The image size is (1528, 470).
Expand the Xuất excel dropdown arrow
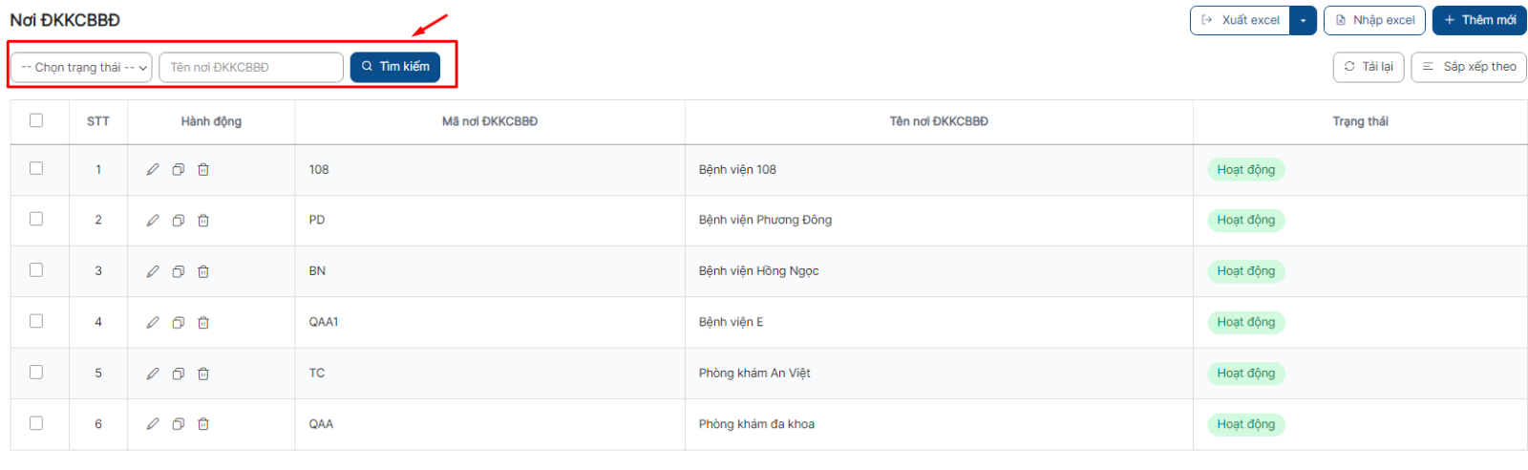pos(1303,20)
